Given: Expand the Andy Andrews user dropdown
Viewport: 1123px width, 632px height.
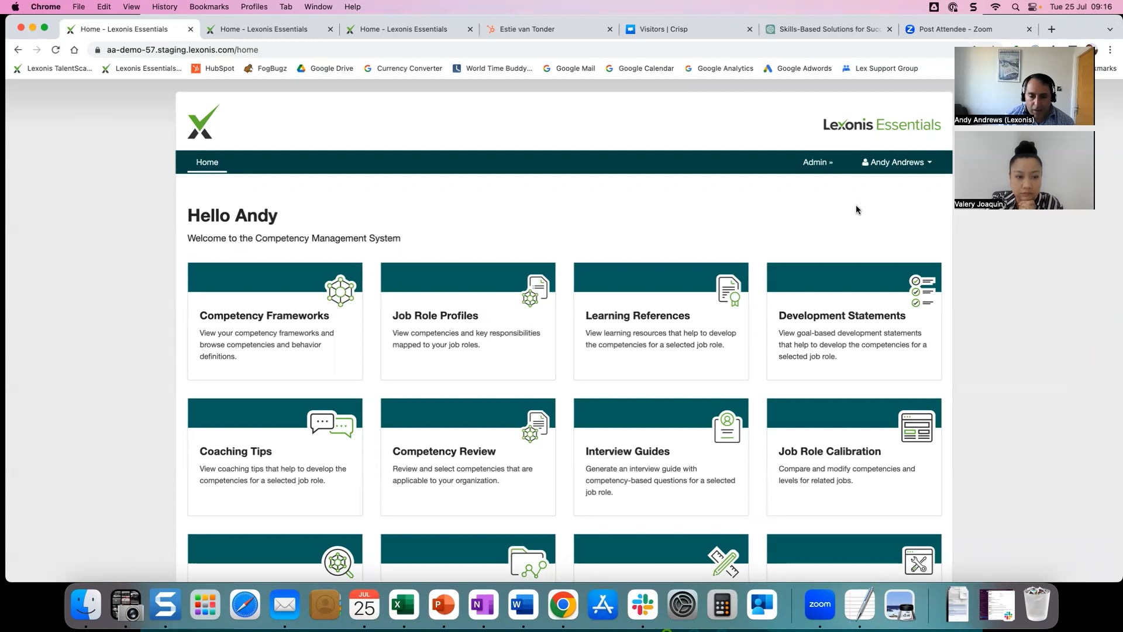Looking at the screenshot, I should (x=896, y=162).
